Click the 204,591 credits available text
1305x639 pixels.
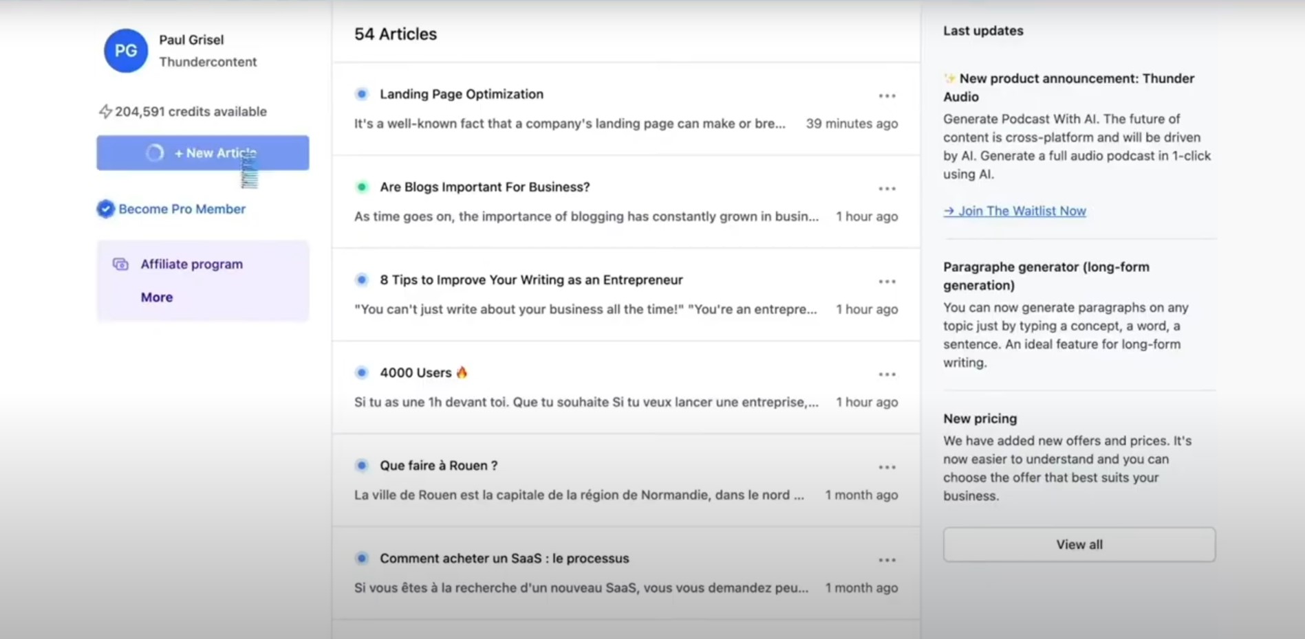[191, 111]
